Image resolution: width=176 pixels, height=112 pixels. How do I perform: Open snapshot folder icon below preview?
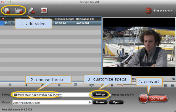(x=173, y=85)
